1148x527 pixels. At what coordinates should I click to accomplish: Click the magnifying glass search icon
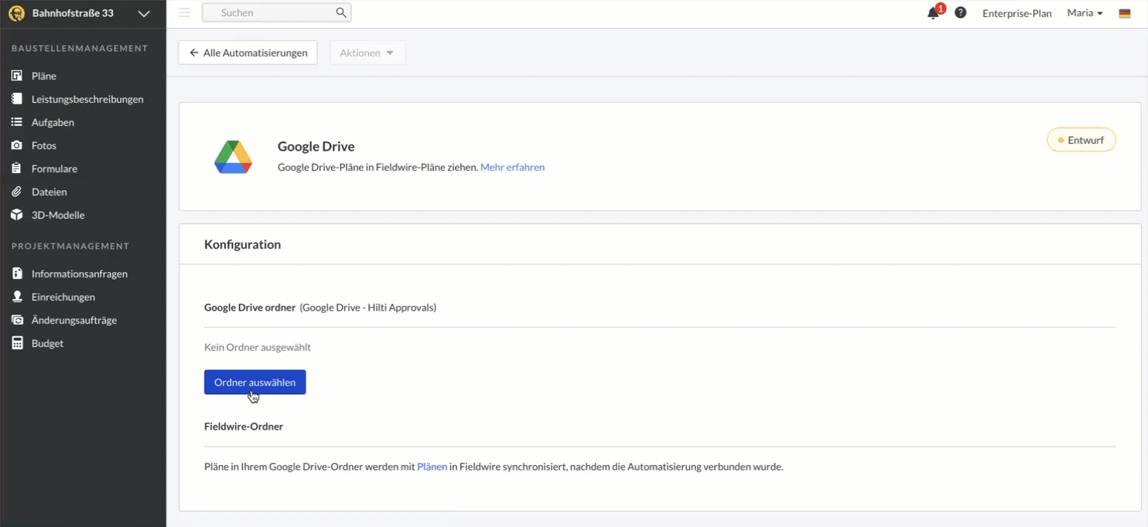click(x=341, y=12)
